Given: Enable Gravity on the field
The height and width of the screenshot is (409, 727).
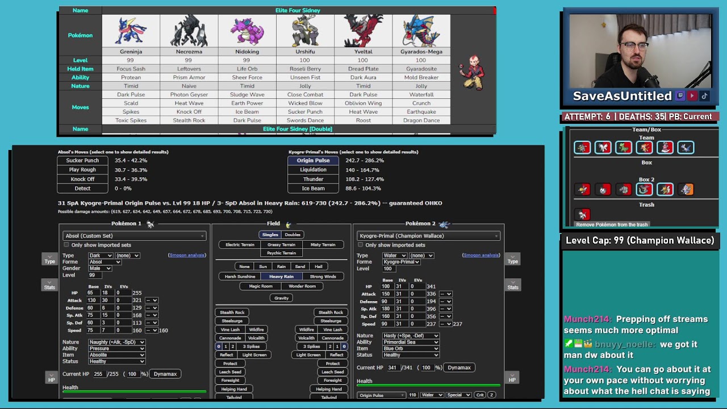Looking at the screenshot, I should (x=281, y=298).
